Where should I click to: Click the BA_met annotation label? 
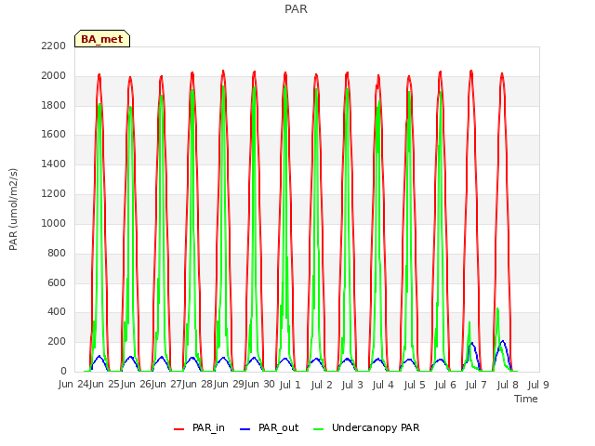102,39
